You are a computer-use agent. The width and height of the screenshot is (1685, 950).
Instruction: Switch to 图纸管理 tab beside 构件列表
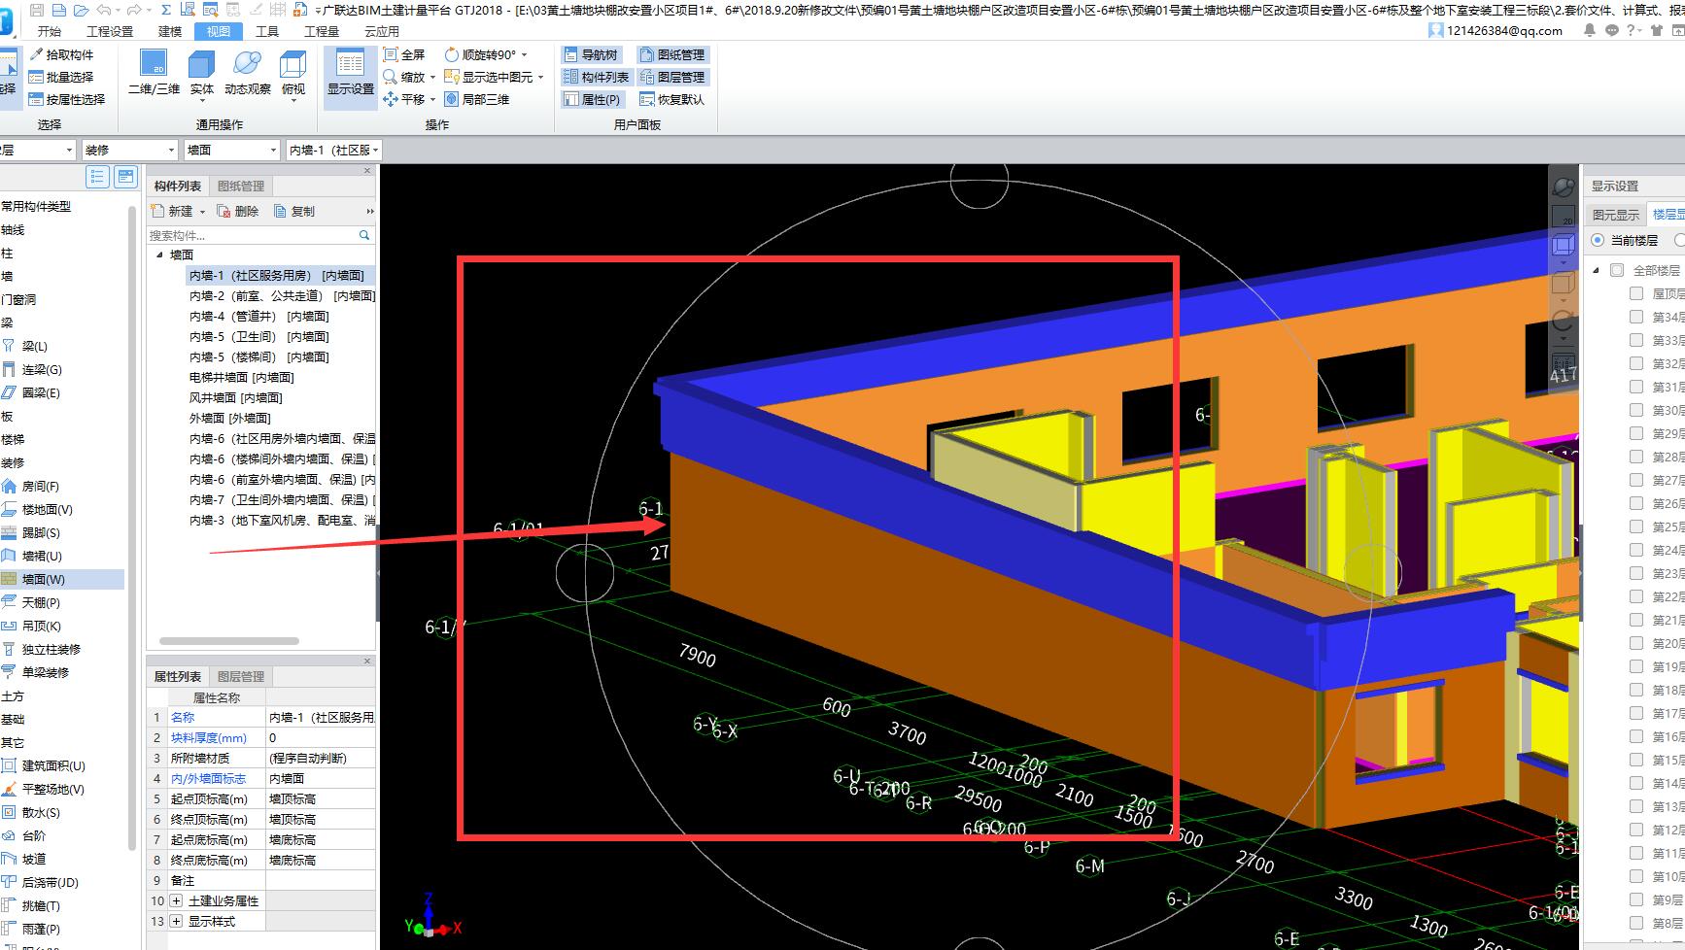point(240,186)
